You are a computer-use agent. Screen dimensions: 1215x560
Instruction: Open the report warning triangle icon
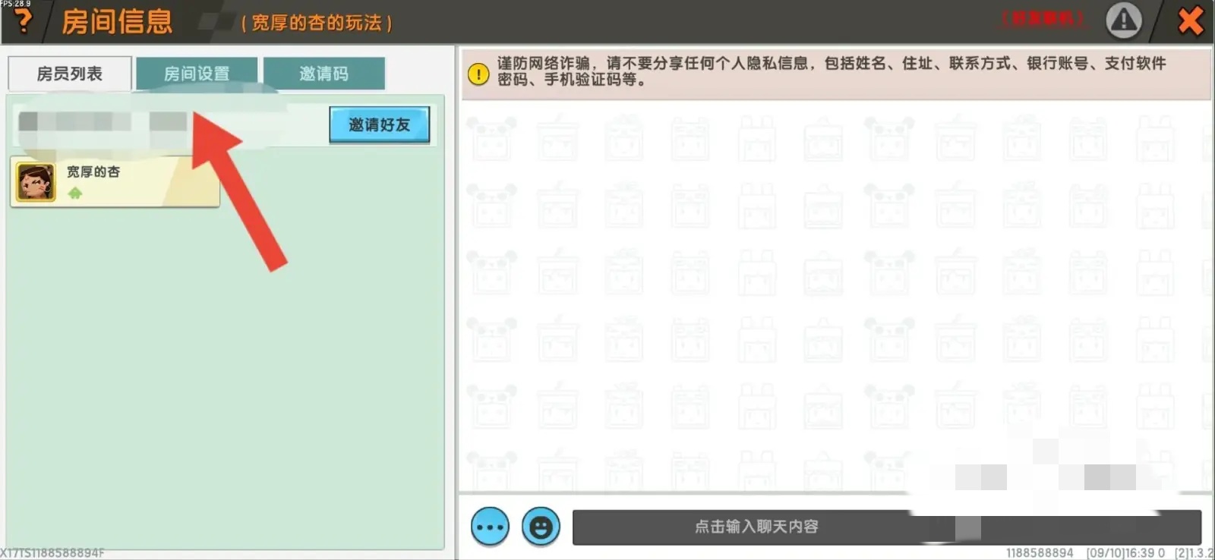[1123, 20]
